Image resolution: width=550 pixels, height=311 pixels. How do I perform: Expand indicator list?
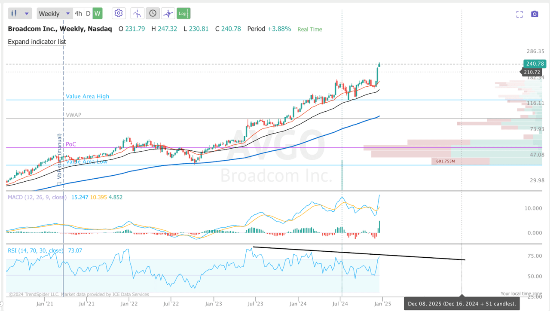tap(37, 42)
